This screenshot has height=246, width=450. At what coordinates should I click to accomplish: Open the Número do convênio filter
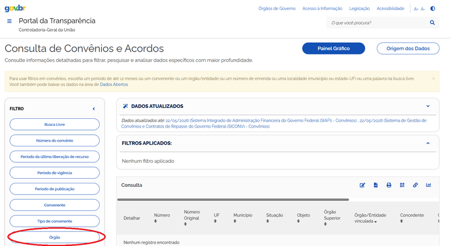pyautogui.click(x=54, y=141)
